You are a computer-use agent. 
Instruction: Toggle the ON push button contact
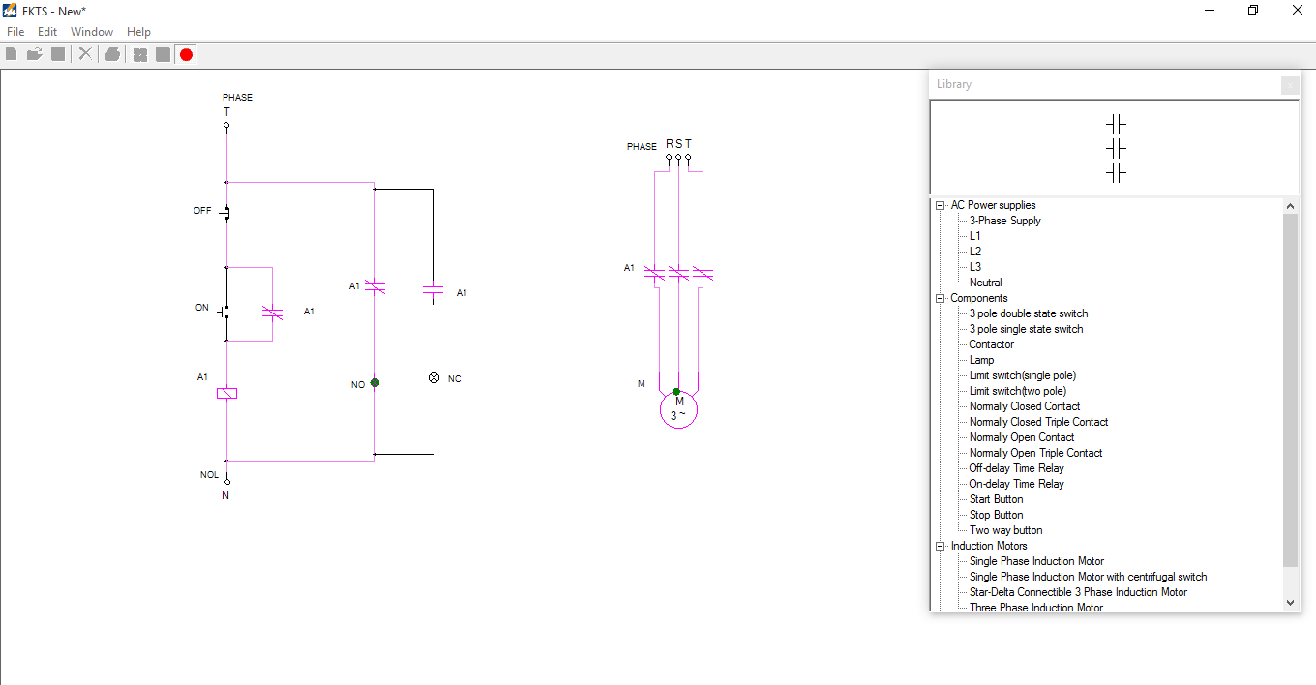click(225, 313)
